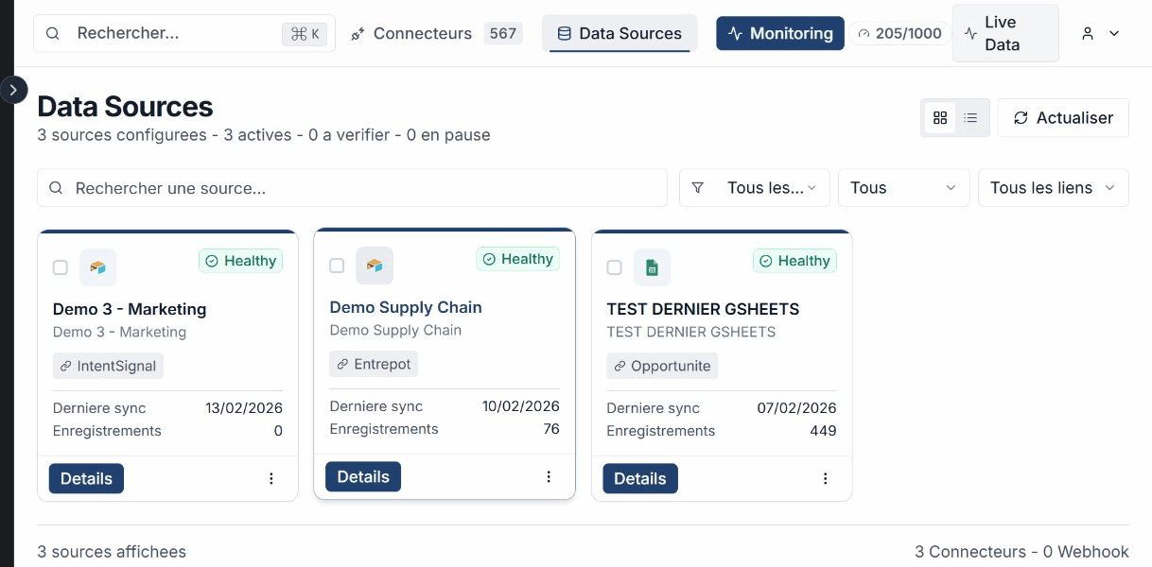Screen dimensions: 1152x567
Task: Click the user account icon in the top bar
Action: [x=1086, y=33]
